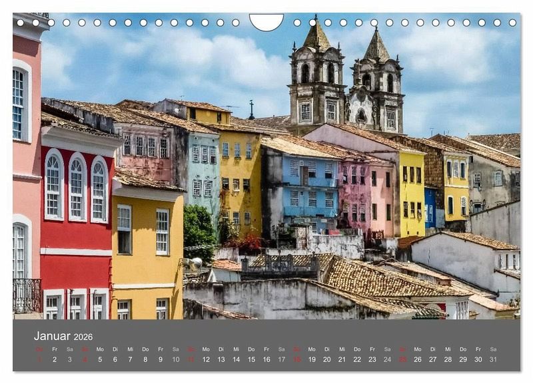Click the "Do" label above date 29
This screenshot has height=384, width=533.
[463, 349]
